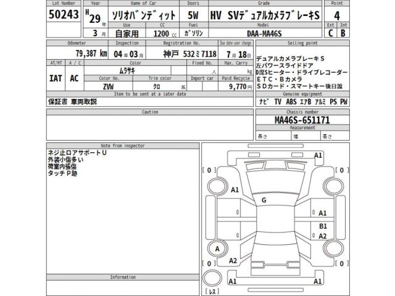The height and width of the screenshot is (296, 395).
Task: Click the TV equipment item
Action: coord(278,102)
